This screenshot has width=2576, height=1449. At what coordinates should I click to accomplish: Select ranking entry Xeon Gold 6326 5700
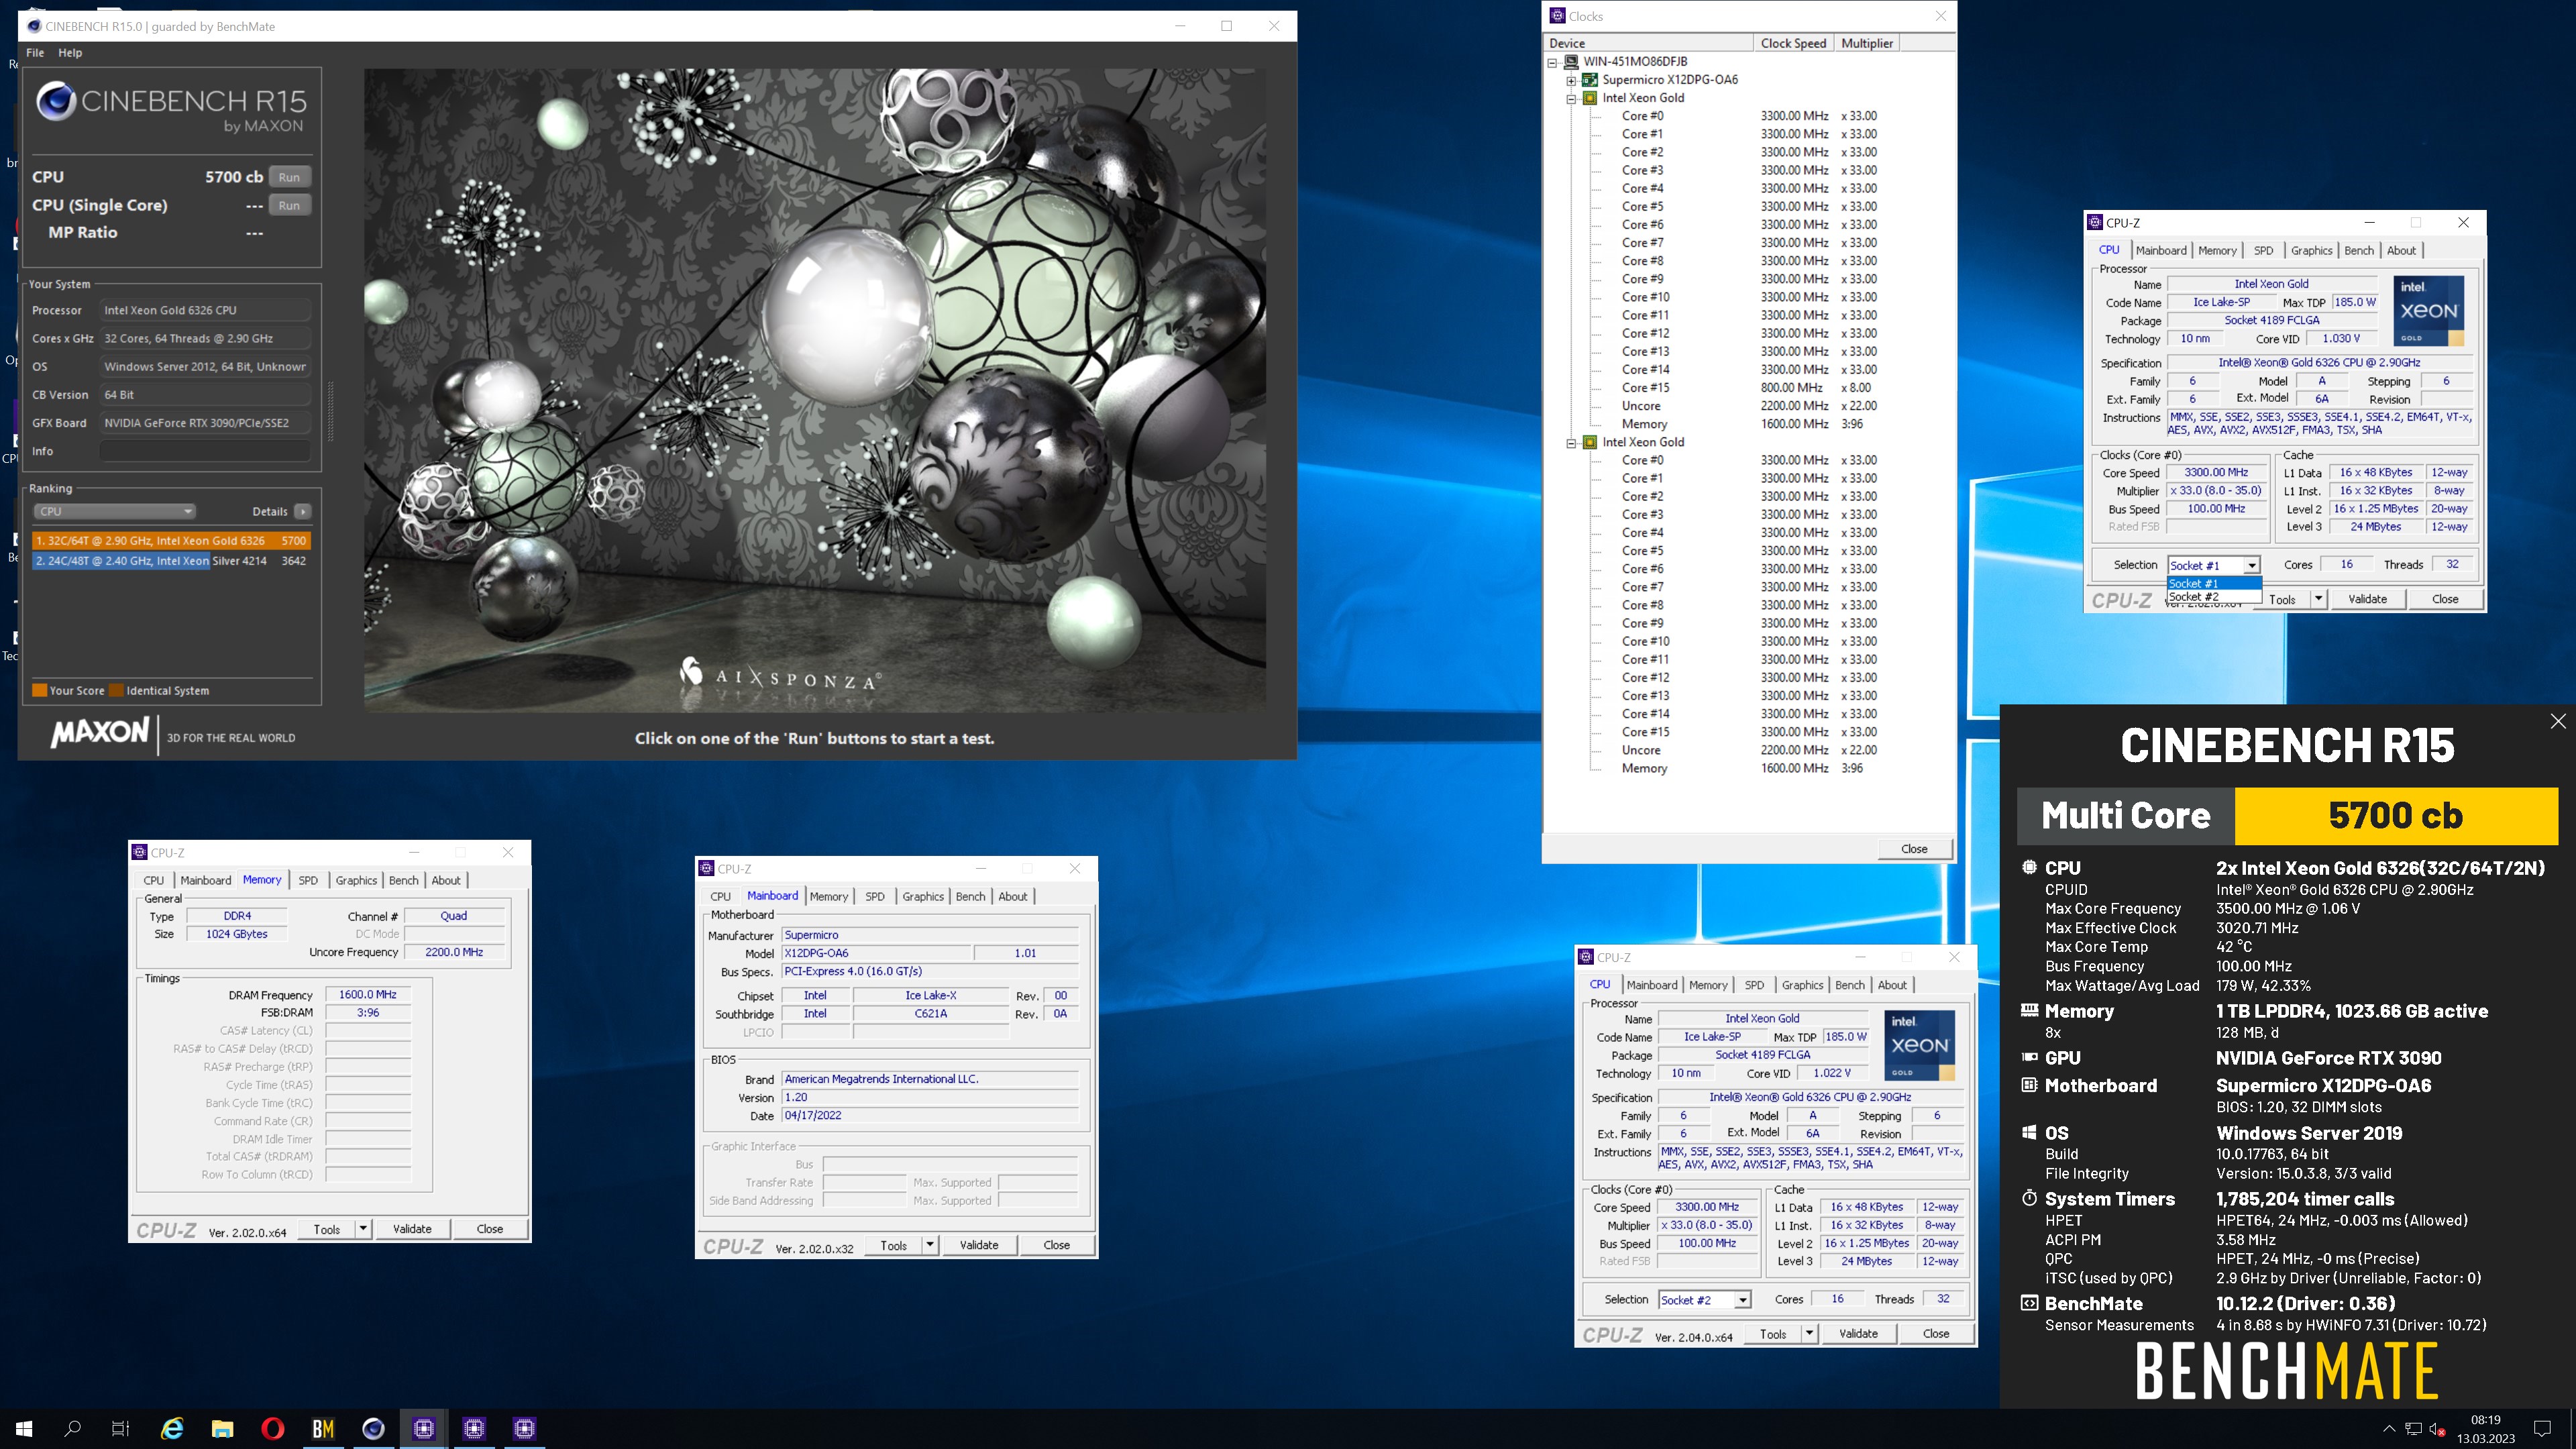tap(172, 540)
